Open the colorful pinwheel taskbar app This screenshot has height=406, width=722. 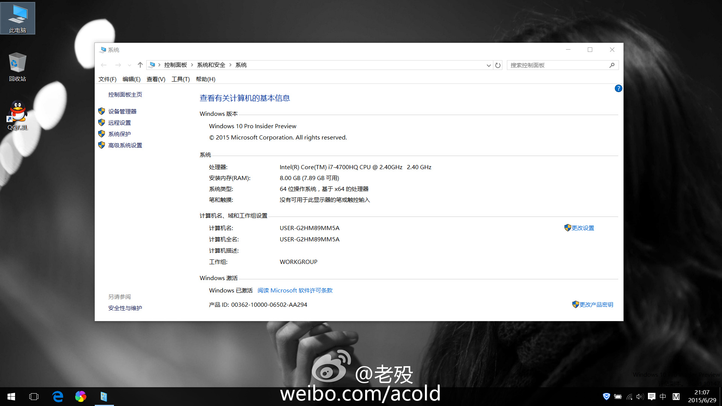coord(80,397)
